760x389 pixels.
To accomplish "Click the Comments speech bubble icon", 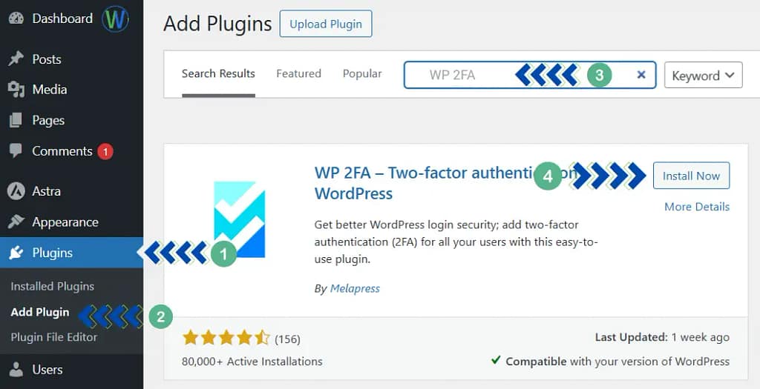I will (16, 150).
